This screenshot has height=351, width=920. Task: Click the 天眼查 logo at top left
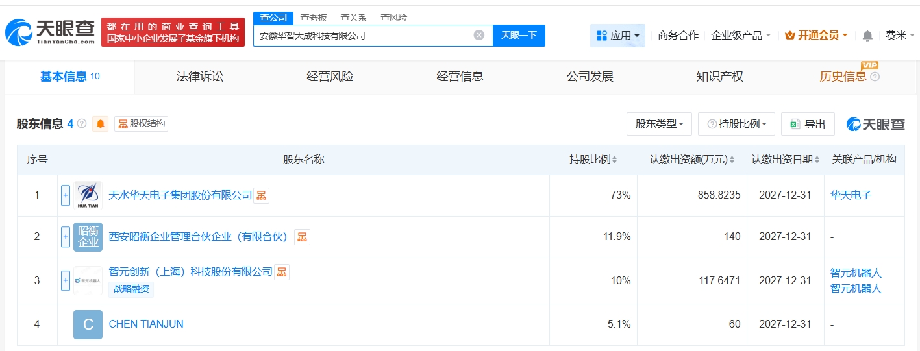click(51, 32)
